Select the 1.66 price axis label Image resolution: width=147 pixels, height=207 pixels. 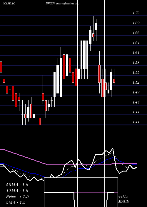coord(136,33)
